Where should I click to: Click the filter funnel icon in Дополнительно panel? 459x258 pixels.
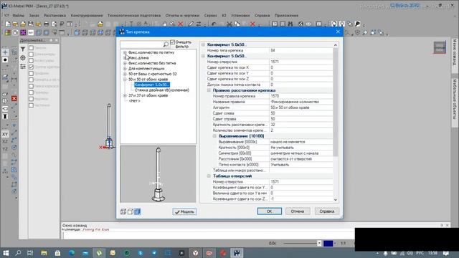23,49
